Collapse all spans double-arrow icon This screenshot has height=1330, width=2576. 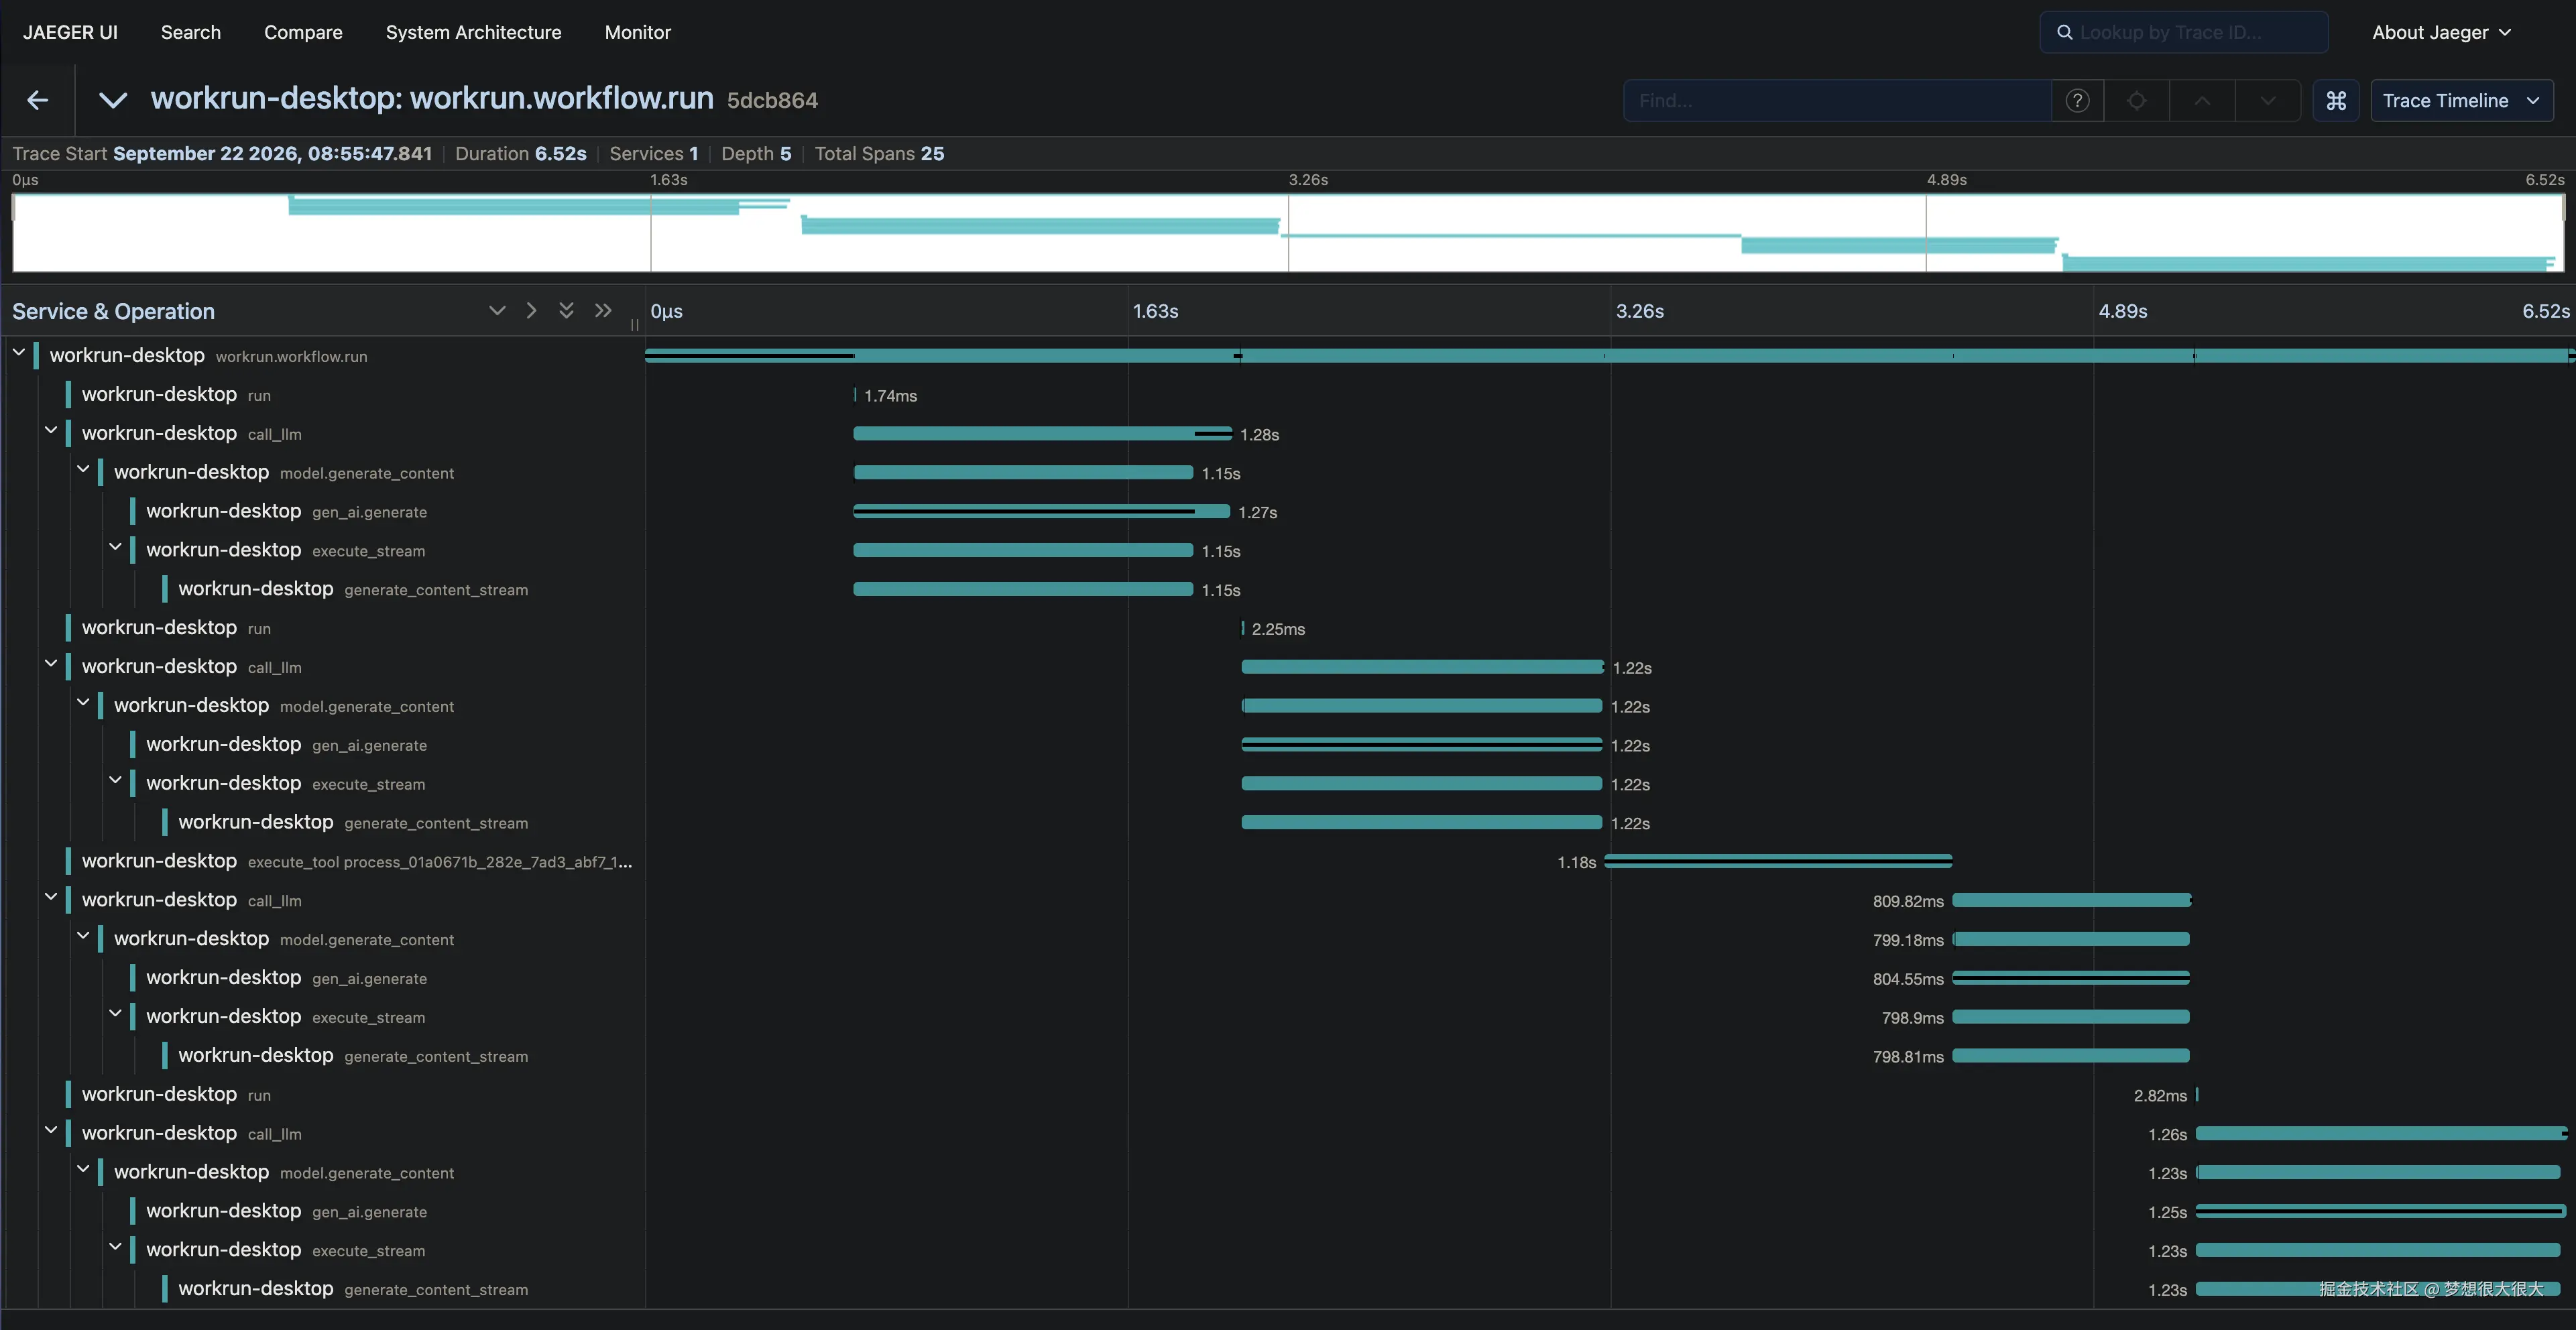(603, 311)
